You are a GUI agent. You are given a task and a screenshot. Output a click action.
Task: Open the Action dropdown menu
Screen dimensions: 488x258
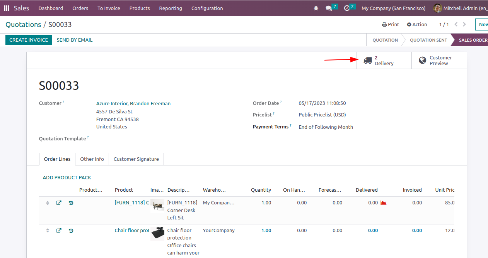(417, 24)
